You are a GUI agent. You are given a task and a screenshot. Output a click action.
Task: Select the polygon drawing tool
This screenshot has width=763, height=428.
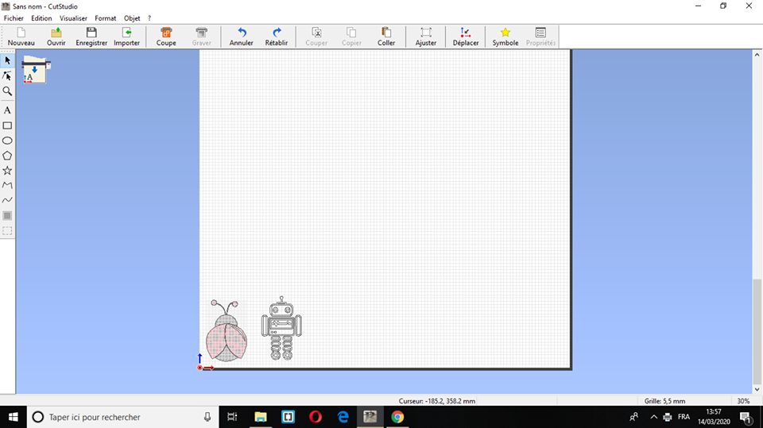click(x=7, y=156)
